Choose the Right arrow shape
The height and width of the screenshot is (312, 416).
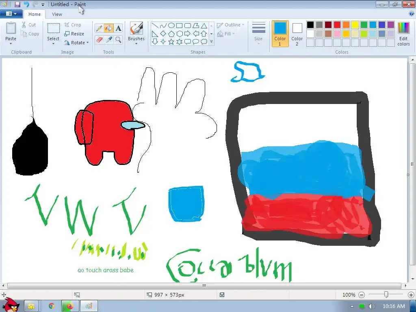[x=188, y=34]
